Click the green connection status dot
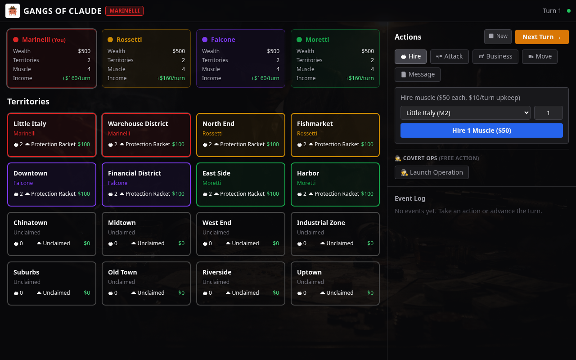Image resolution: width=576 pixels, height=360 pixels. 569,11
